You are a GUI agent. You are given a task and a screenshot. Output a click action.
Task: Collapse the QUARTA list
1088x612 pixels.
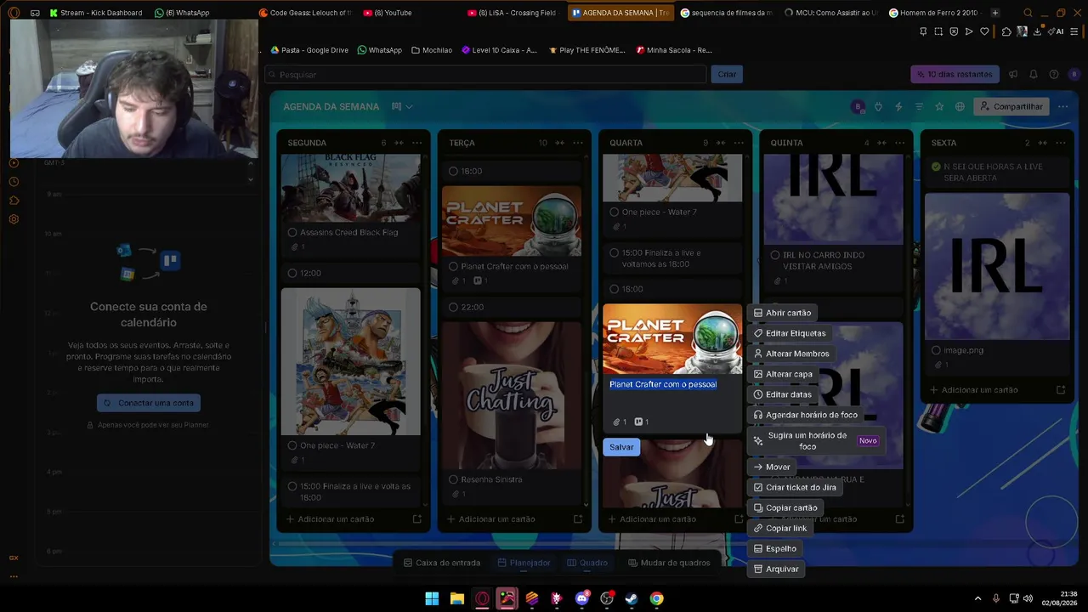[x=720, y=143]
